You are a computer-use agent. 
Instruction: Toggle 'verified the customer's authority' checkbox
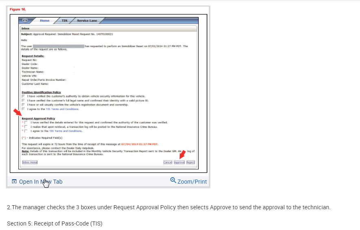[x=23, y=96]
